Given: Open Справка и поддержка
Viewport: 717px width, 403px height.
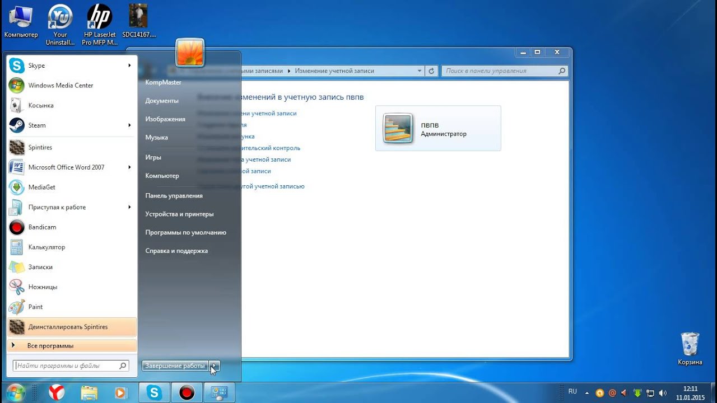Looking at the screenshot, I should coord(176,251).
